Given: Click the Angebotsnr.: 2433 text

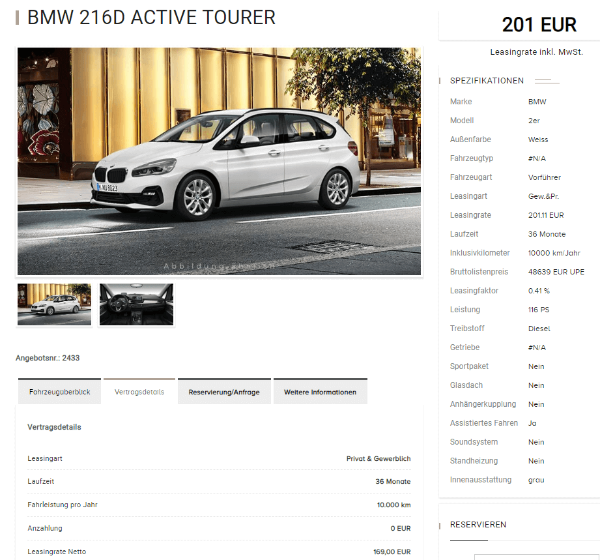Looking at the screenshot, I should point(48,358).
